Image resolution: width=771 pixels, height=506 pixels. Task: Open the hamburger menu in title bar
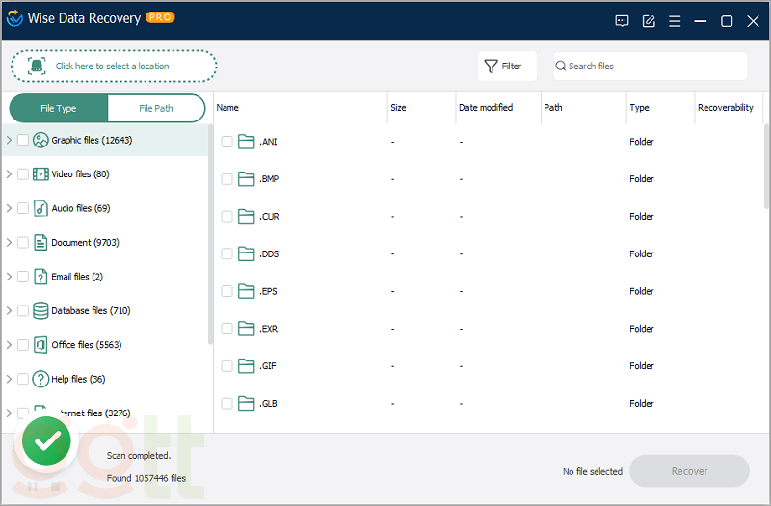coord(675,21)
